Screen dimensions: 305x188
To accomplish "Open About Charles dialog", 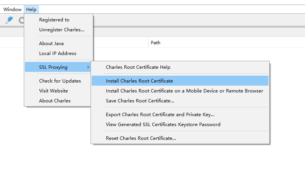I will click(58, 101).
